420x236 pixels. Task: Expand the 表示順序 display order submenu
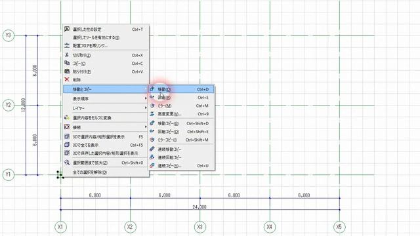tap(106, 99)
